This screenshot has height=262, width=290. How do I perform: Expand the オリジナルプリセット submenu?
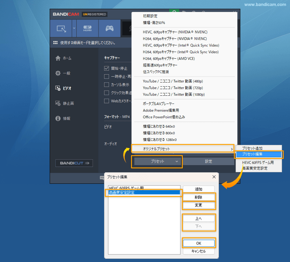pos(183,149)
